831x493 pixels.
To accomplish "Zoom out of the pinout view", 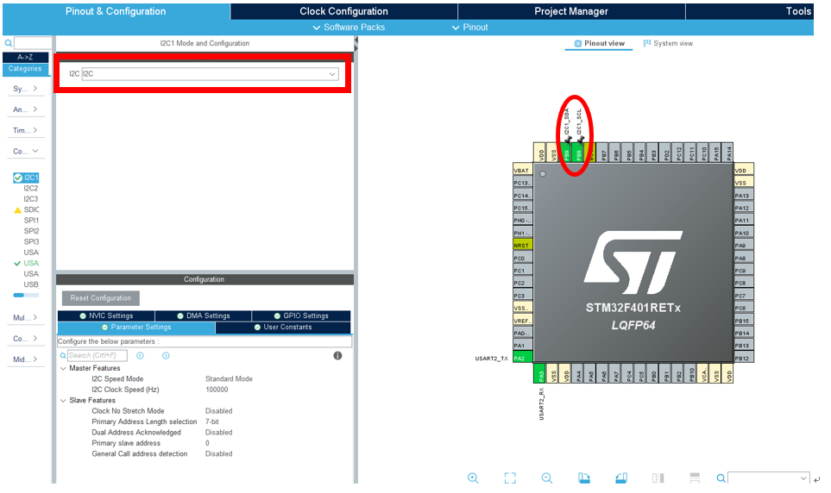I will click(x=547, y=478).
